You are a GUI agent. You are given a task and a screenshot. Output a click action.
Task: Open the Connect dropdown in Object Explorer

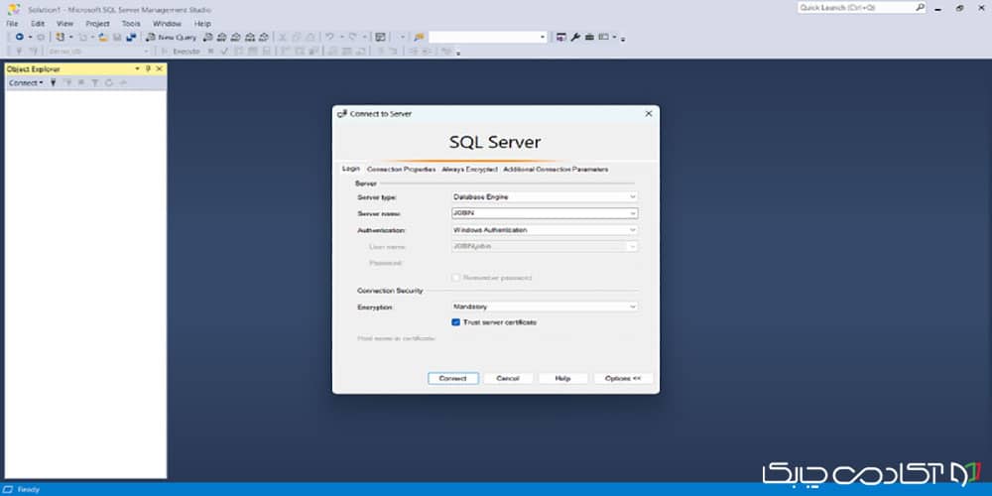click(x=26, y=83)
